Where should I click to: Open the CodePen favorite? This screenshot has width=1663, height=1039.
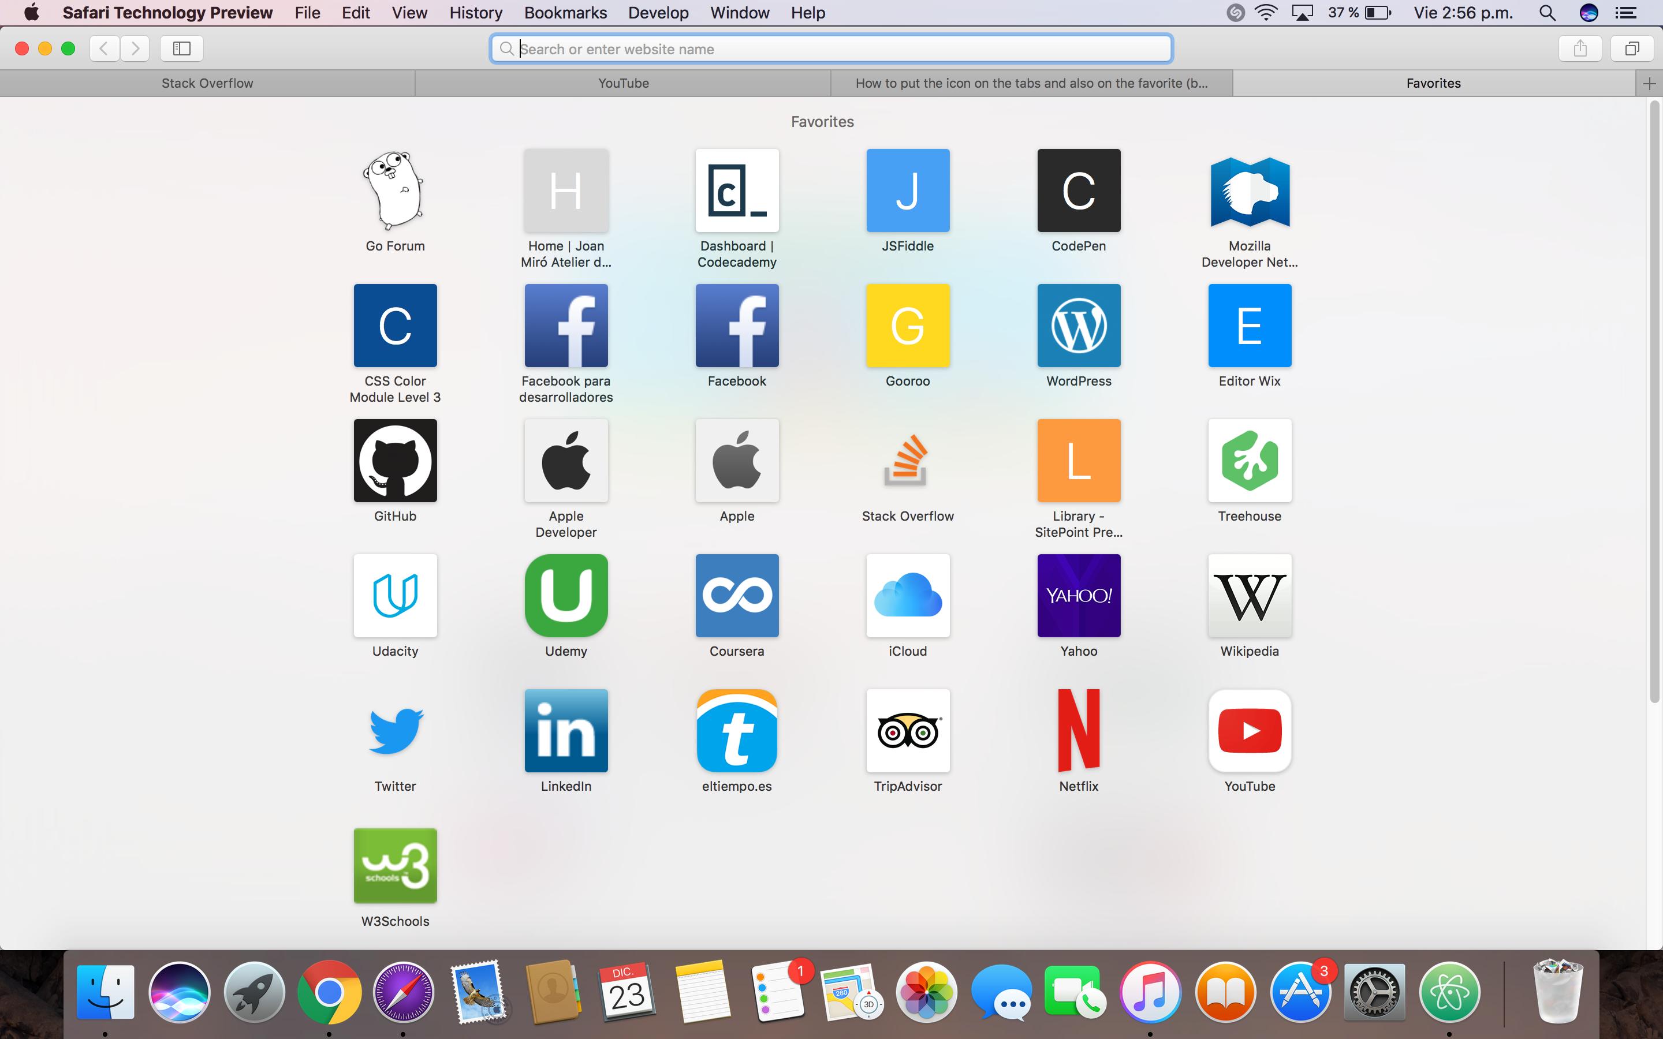coord(1077,190)
